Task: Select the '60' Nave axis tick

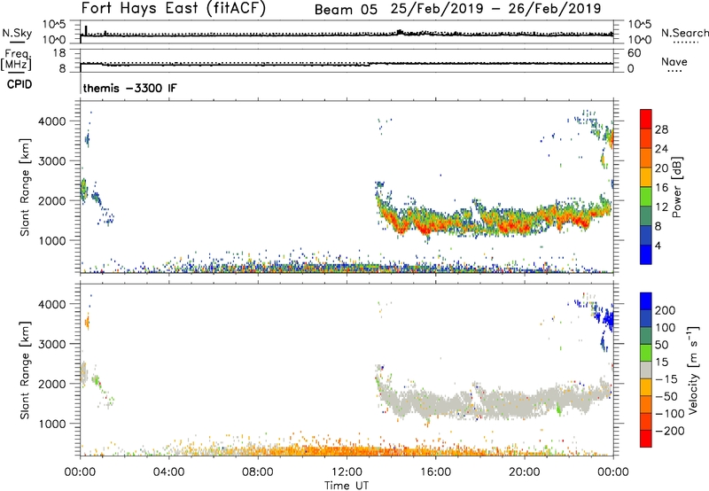Action: (x=634, y=53)
